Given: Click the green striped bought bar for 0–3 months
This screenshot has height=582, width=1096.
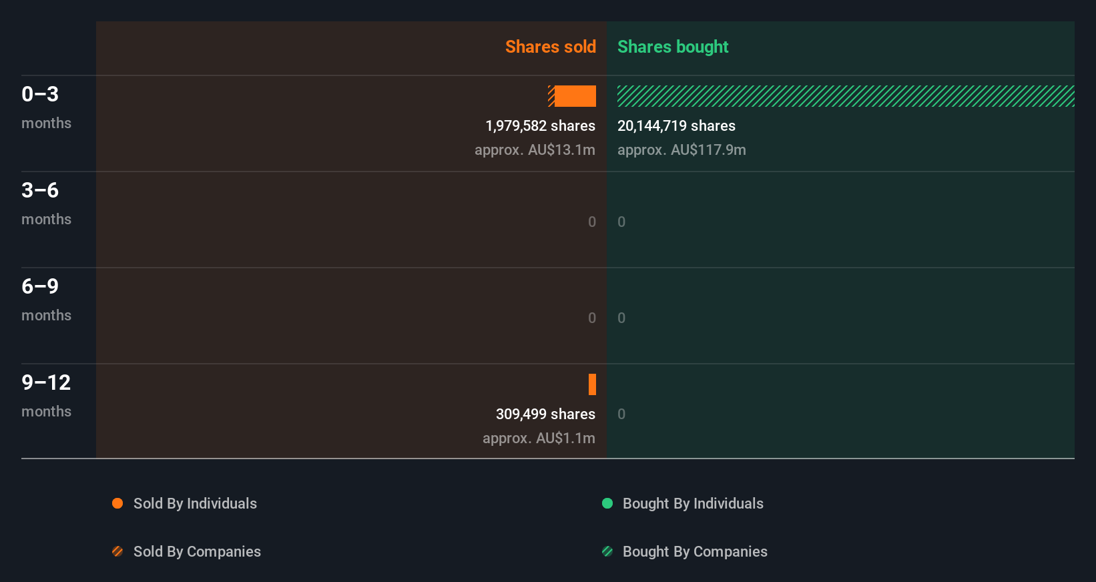Looking at the screenshot, I should [x=846, y=96].
